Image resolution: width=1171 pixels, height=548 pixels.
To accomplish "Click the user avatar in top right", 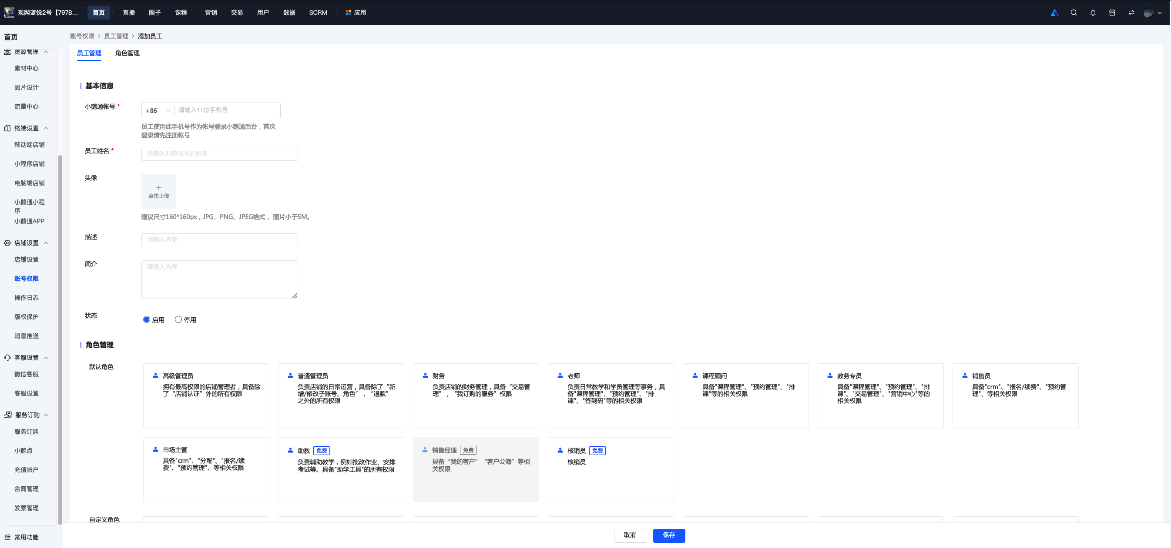I will point(1148,13).
